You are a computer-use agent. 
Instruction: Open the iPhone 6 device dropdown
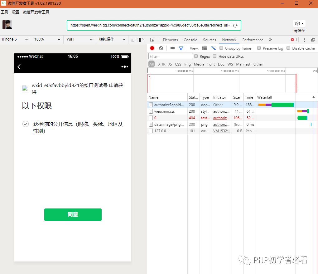tap(15, 39)
